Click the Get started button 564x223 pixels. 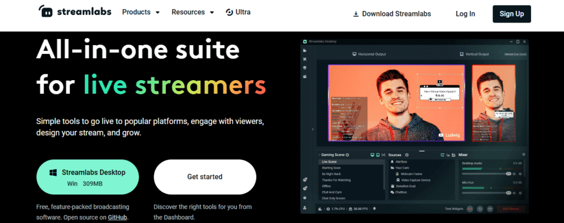point(205,177)
